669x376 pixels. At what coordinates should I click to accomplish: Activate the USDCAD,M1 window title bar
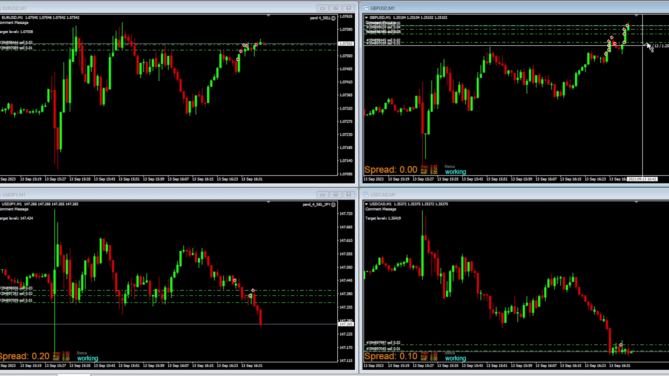(x=516, y=195)
